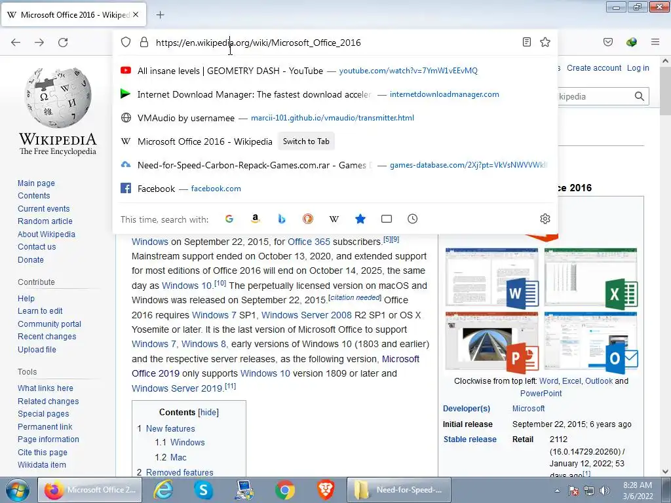
Task: Open Skype from the taskbar
Action: tap(203, 490)
